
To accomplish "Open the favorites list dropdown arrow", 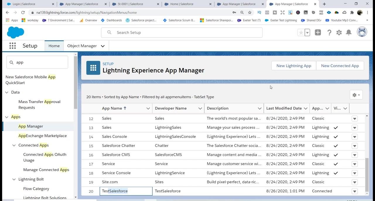I will click(307, 33).
